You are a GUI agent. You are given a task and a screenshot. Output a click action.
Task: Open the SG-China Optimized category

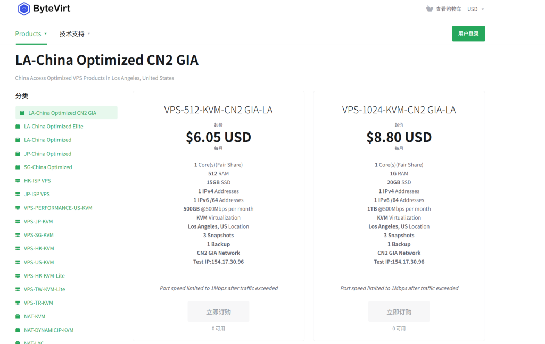(x=48, y=167)
